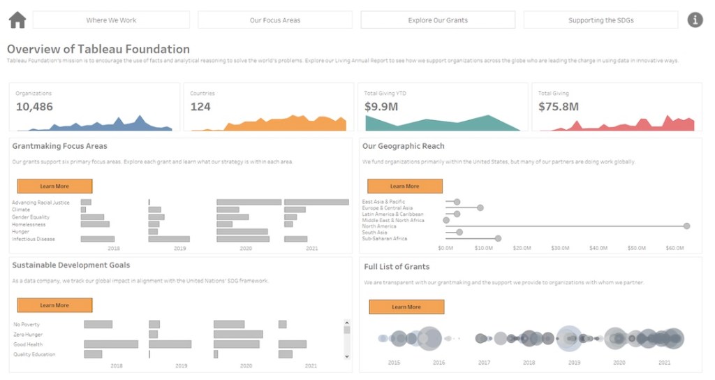Open Supporting the SDGs tab

(x=600, y=20)
